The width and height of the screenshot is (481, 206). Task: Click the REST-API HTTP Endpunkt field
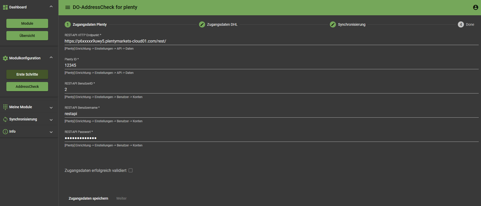tap(271, 41)
